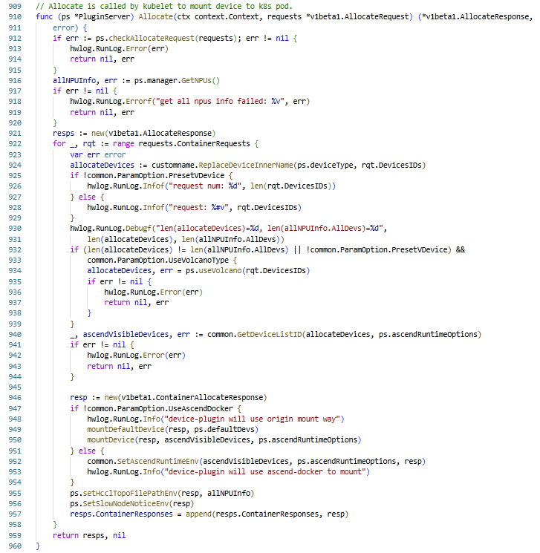Click the closing brace on line 960
The width and height of the screenshot is (540, 553).
pyautogui.click(x=38, y=546)
